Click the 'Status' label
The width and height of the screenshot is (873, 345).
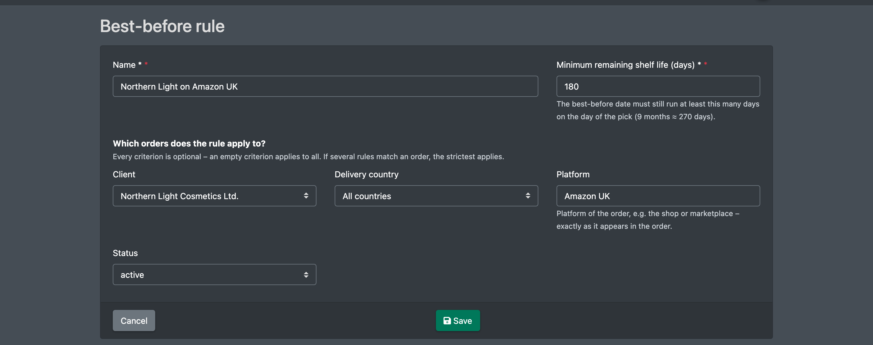coord(125,253)
